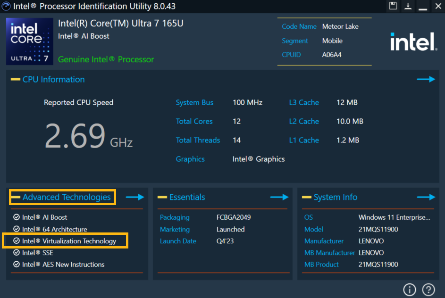Viewport: 445px width, 298px height.
Task: Click the Intel SSE checkmark icon
Action: pos(17,253)
